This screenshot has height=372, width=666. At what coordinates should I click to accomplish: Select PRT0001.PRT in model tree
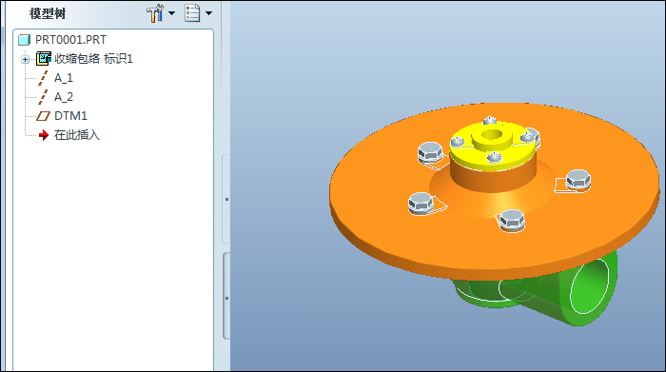point(70,40)
